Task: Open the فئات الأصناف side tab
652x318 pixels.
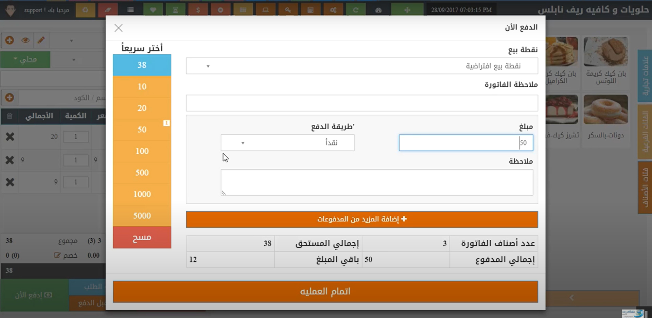Action: pos(645,187)
